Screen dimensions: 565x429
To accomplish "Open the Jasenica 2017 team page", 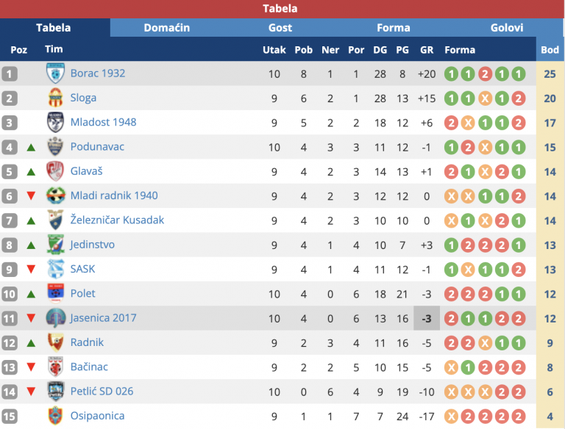I will 103,318.
